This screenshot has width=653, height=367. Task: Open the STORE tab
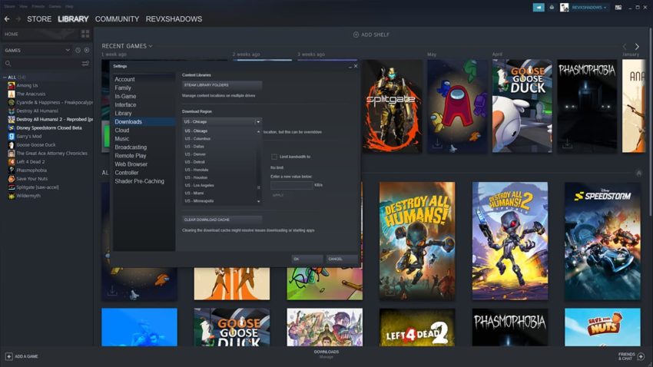coord(39,19)
